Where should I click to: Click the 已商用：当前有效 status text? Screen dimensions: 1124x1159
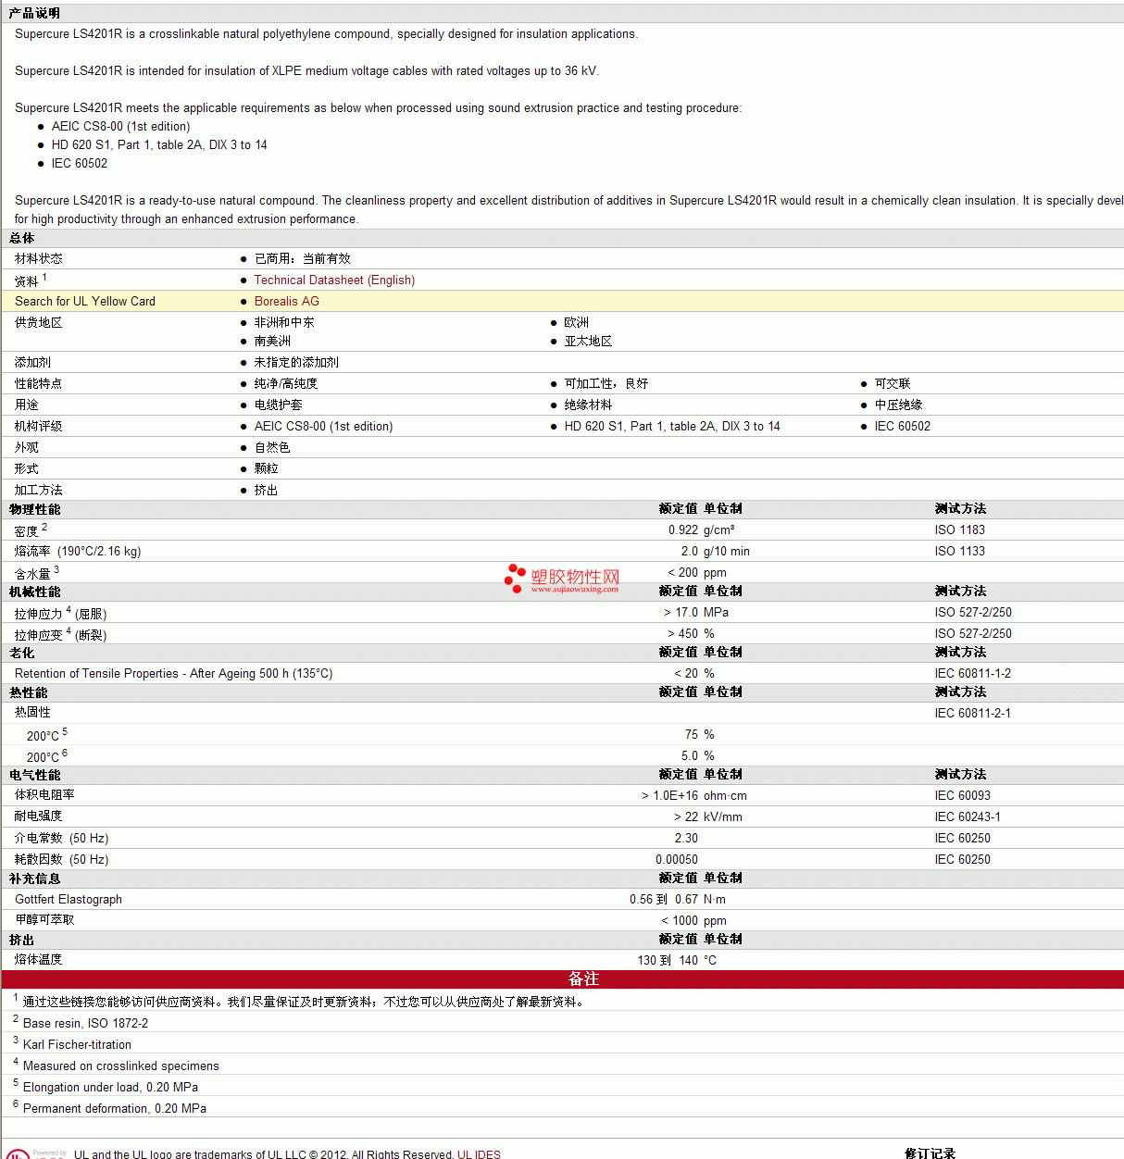click(303, 258)
